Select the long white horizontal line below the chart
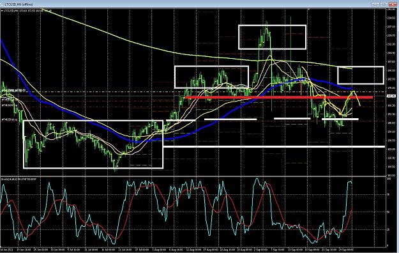Image resolution: width=399 pixels, height=253 pixels. (x=274, y=146)
